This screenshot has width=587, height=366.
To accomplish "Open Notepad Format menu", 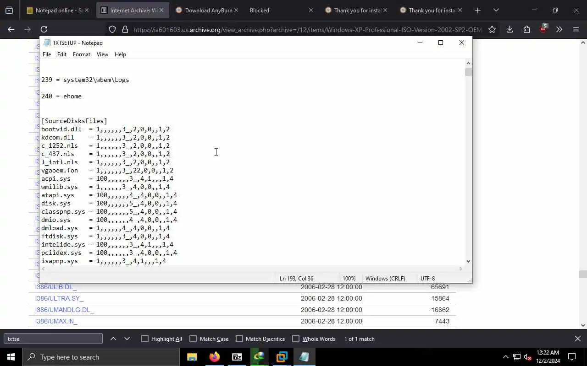I will (82, 54).
